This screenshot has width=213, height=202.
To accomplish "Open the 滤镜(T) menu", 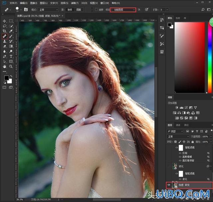I will [x=75, y=3].
